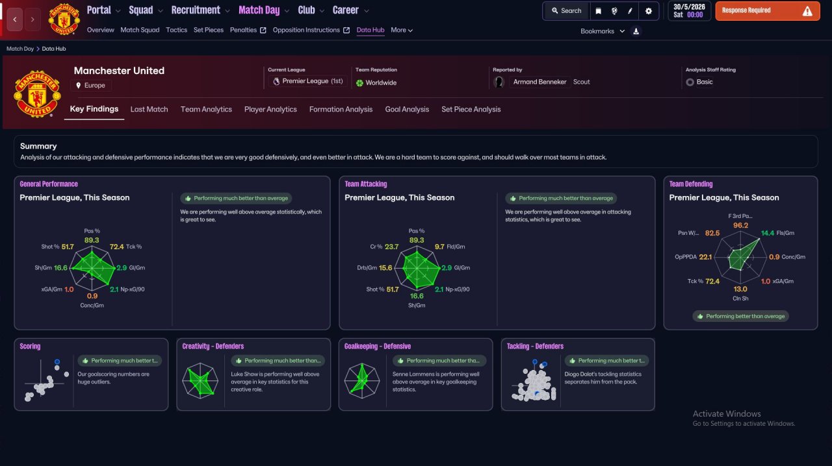Go forward with the right arrow button
This screenshot has width=832, height=466.
pyautogui.click(x=32, y=19)
